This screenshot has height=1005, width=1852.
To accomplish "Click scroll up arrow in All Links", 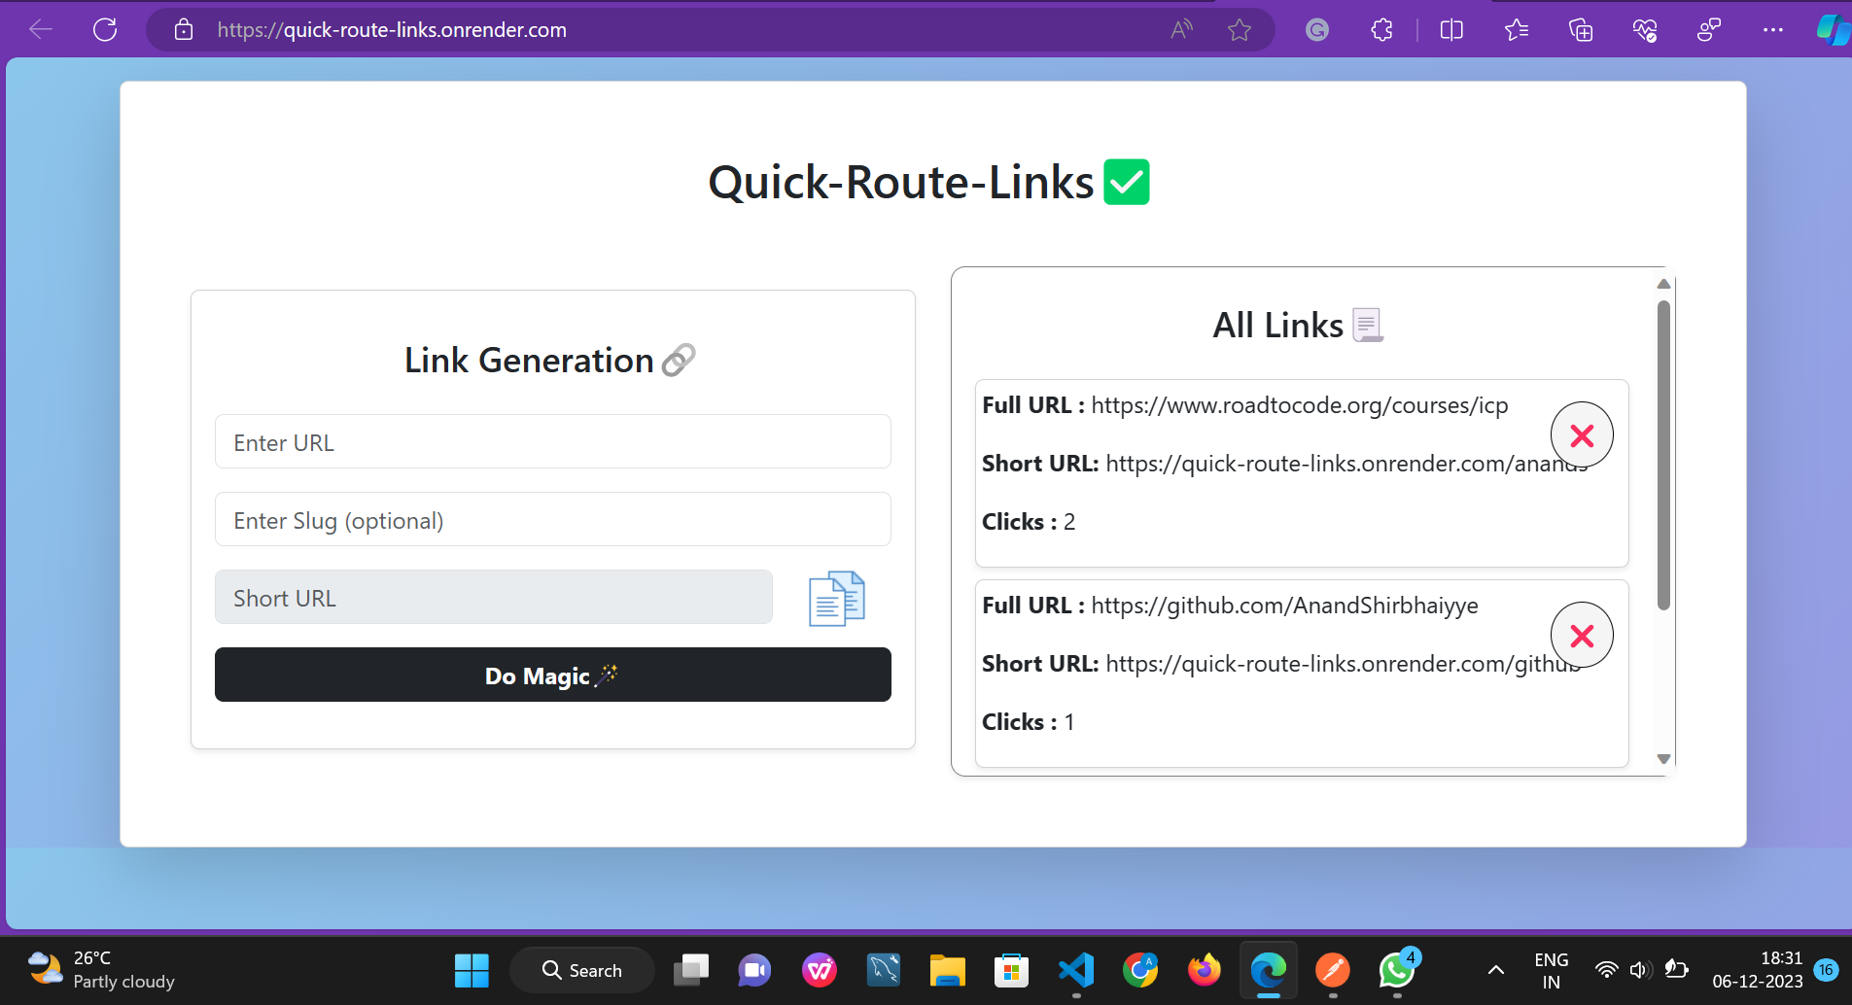I will tap(1663, 284).
